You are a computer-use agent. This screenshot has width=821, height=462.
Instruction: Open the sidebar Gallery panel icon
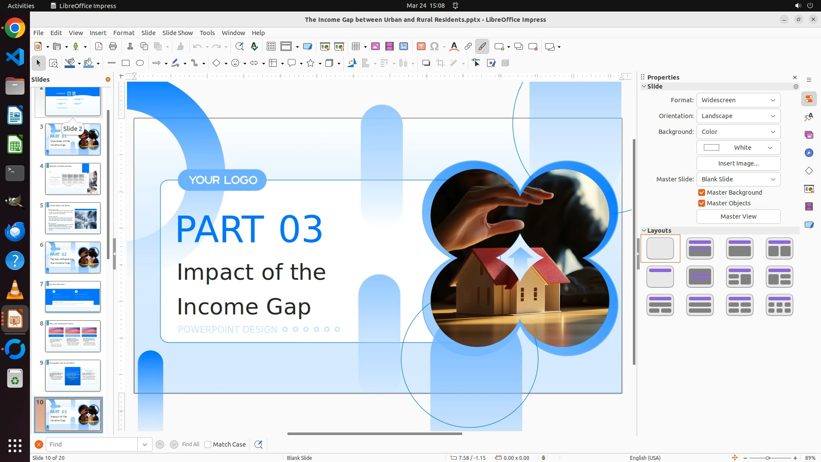tap(809, 135)
